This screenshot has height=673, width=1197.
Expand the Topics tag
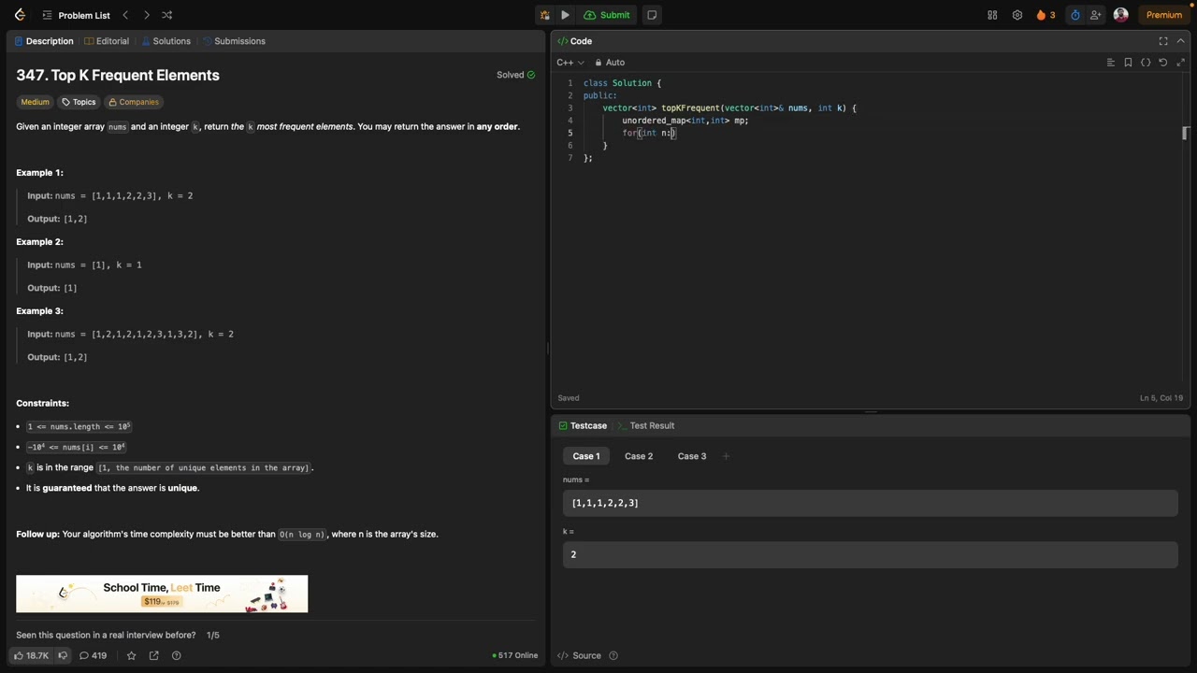click(x=79, y=102)
